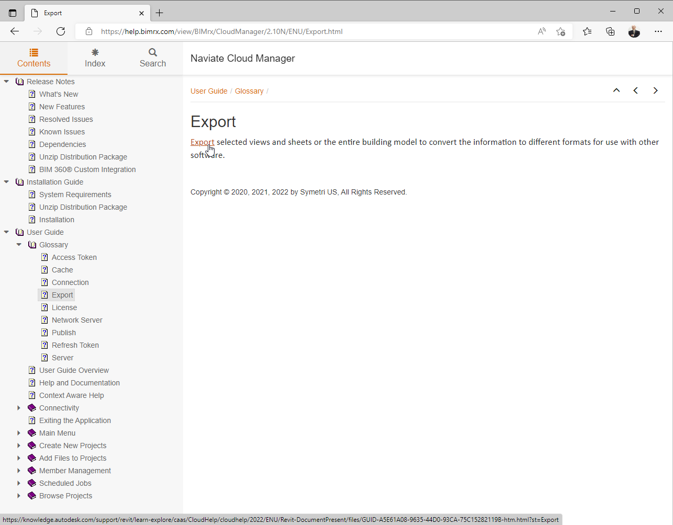Viewport: 673px width, 525px height.
Task: Open the Known Issues topic
Action: click(x=62, y=132)
